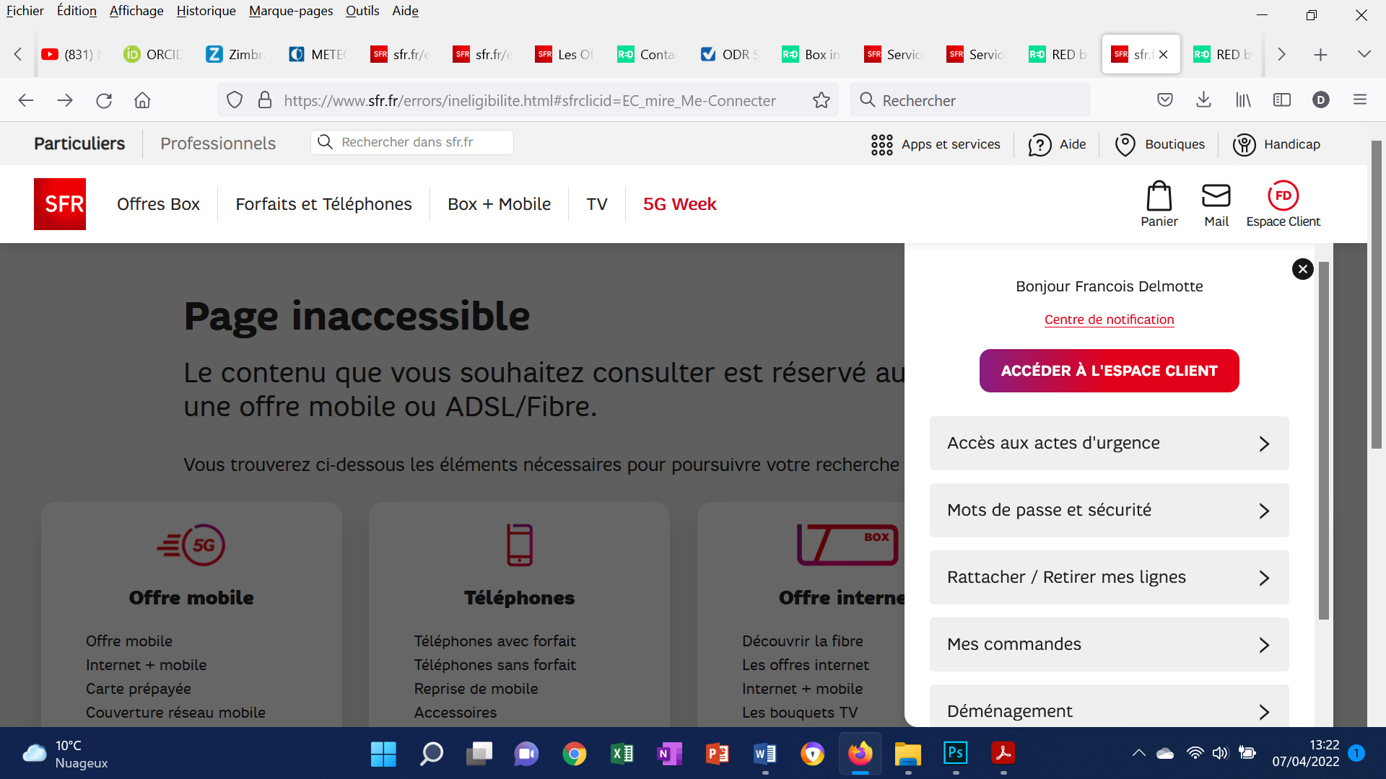Open Photoshop from the taskbar
Screen dimensions: 1386x779
click(955, 754)
